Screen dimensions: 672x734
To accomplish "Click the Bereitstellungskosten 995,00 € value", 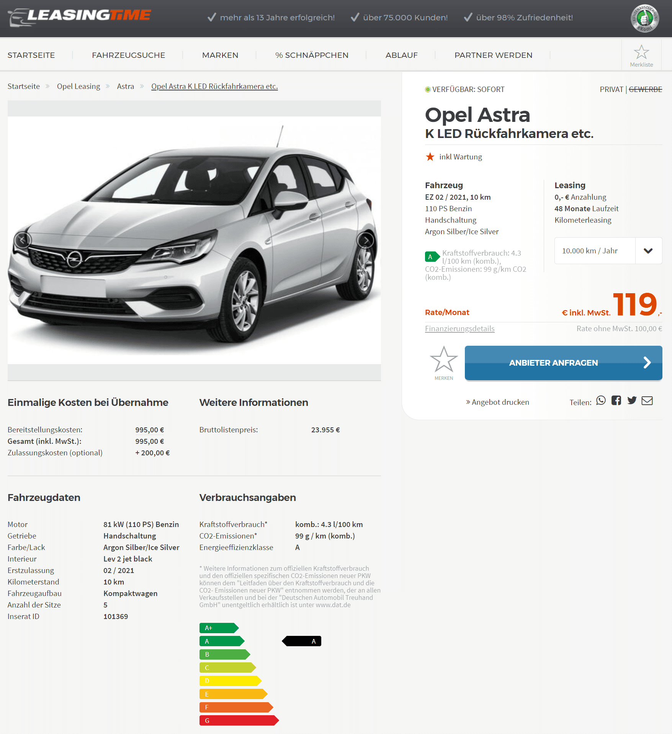I will (150, 430).
